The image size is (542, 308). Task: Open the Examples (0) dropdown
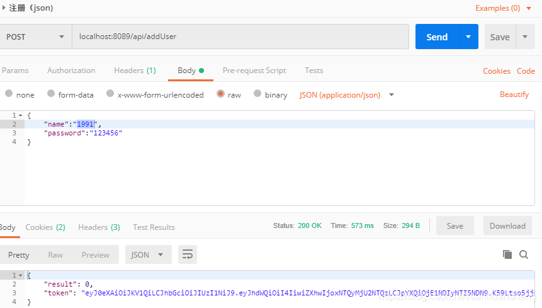(x=504, y=8)
